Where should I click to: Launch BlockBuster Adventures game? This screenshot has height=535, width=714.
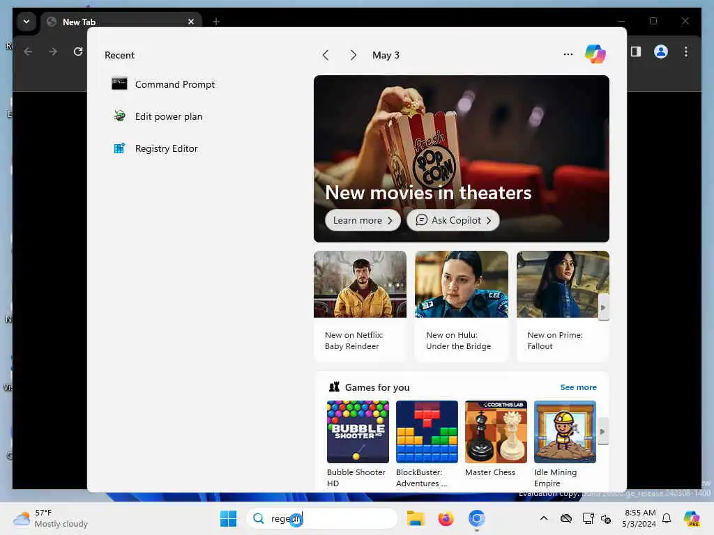point(427,444)
